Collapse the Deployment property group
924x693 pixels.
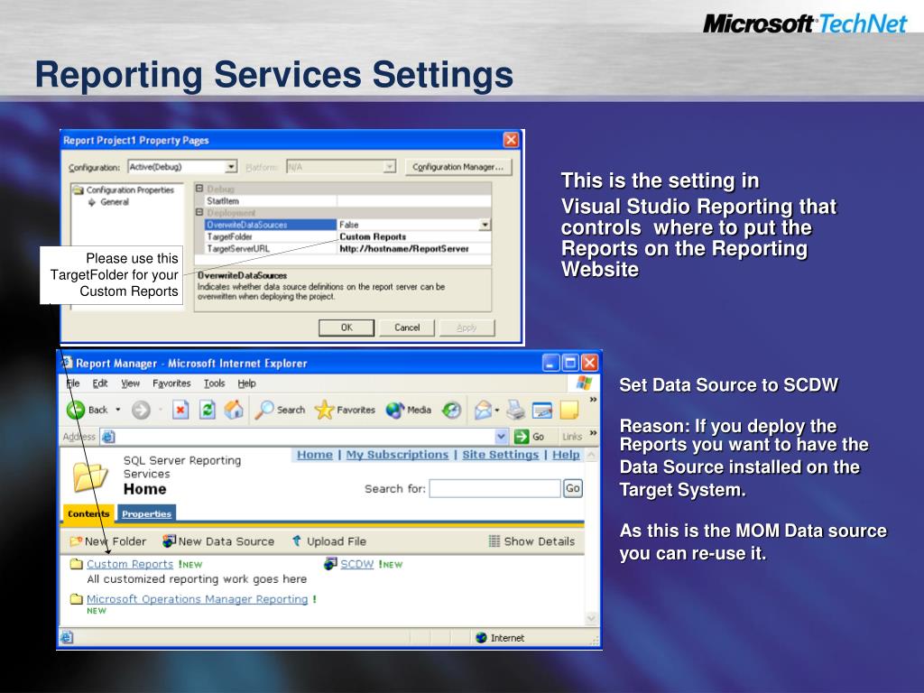click(x=199, y=212)
